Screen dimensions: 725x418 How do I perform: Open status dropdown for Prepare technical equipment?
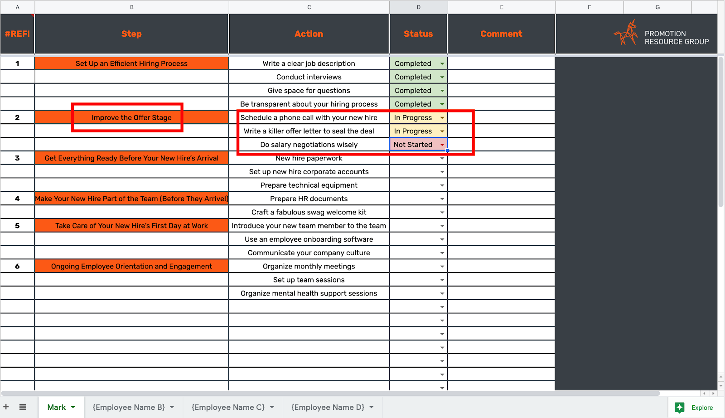tap(442, 185)
